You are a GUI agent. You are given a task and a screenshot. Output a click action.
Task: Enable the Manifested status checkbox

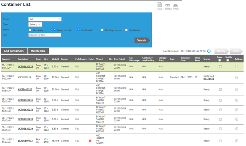[126, 30]
